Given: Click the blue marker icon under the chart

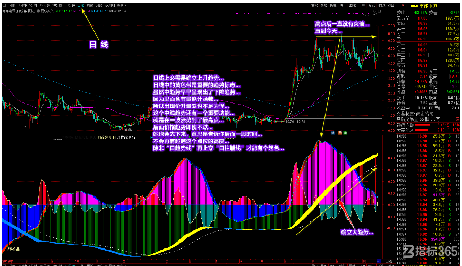Looking at the screenshot, I should [333, 133].
